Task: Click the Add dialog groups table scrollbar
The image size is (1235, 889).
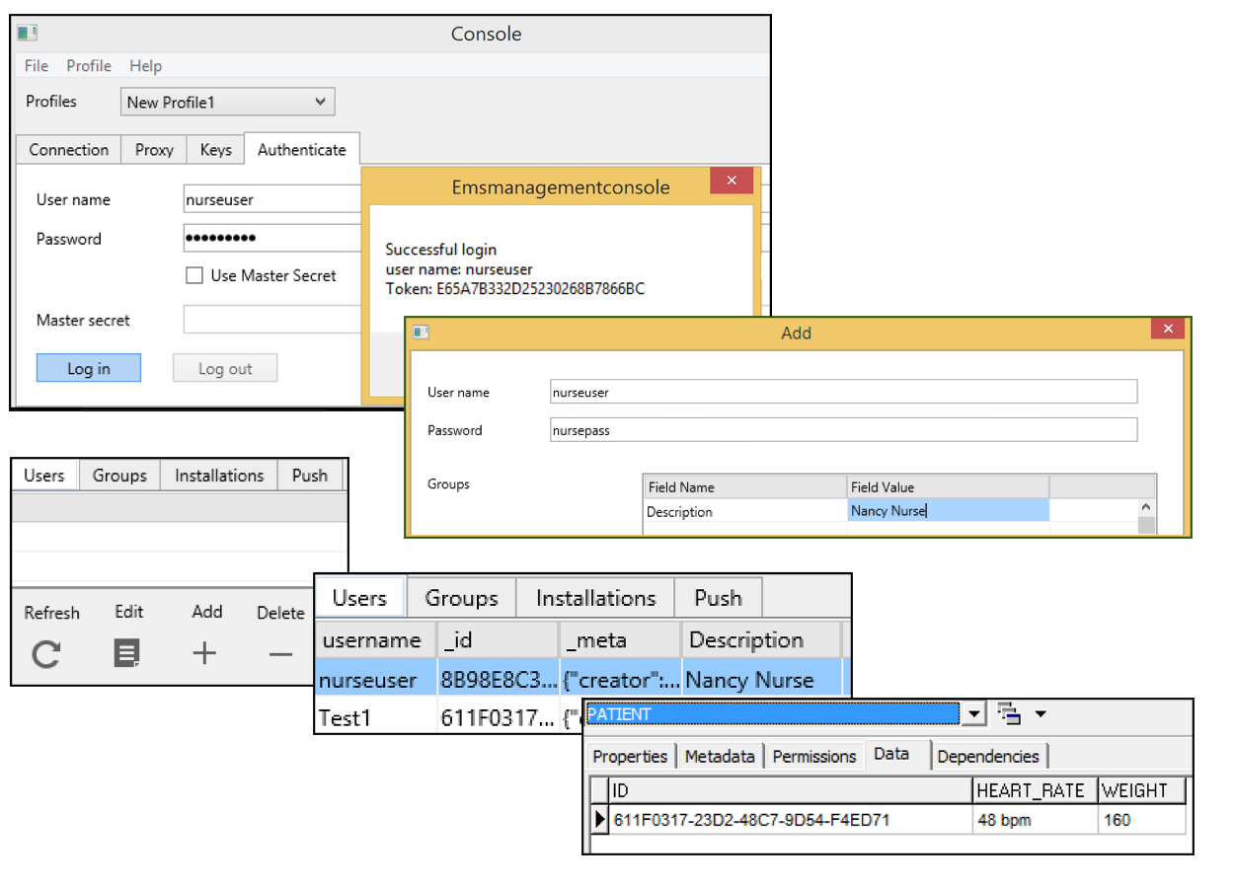Action: click(x=1146, y=515)
